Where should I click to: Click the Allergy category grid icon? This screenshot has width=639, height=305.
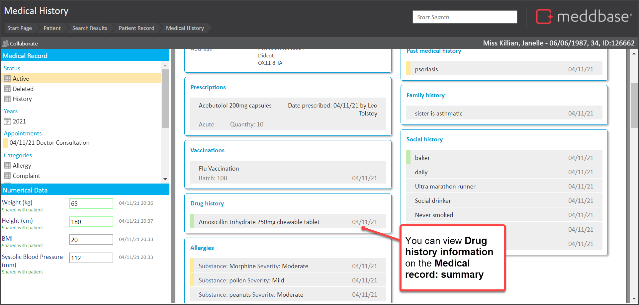click(x=7, y=166)
